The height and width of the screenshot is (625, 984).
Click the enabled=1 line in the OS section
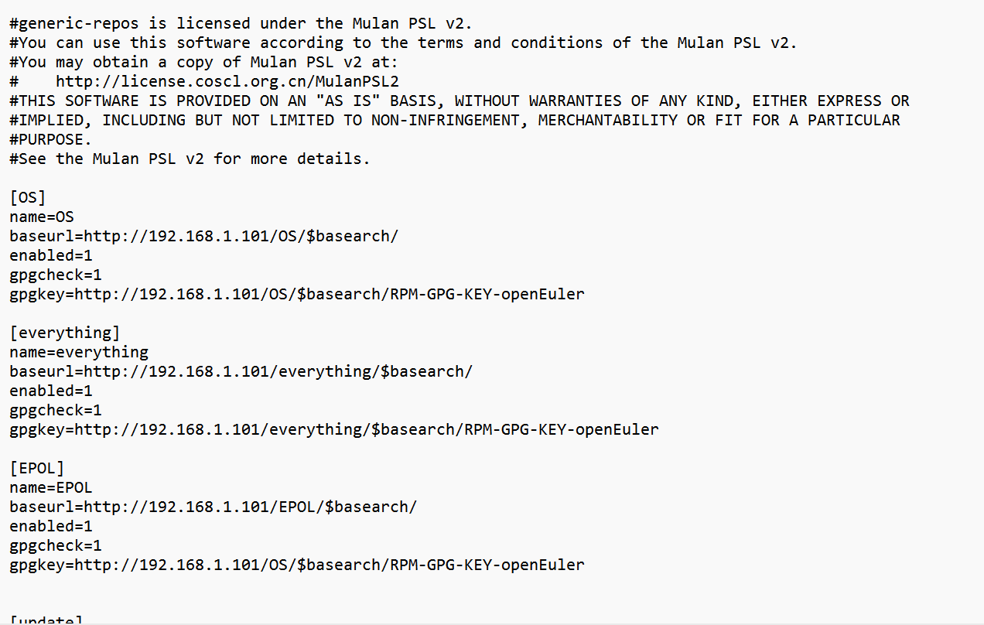51,255
